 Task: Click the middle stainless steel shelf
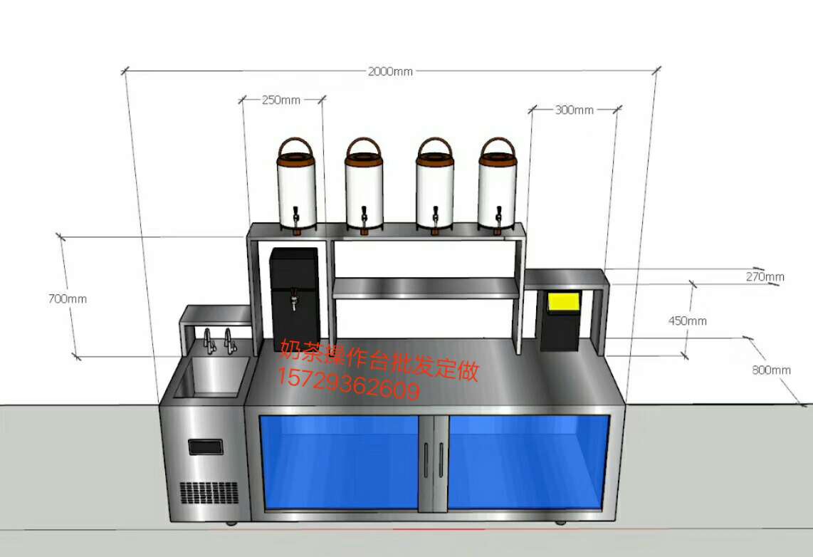pos(425,288)
